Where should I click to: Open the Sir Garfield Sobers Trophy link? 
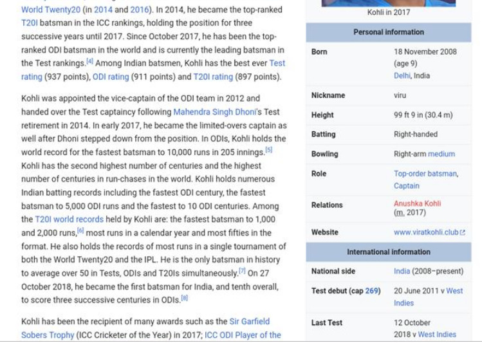click(145, 328)
